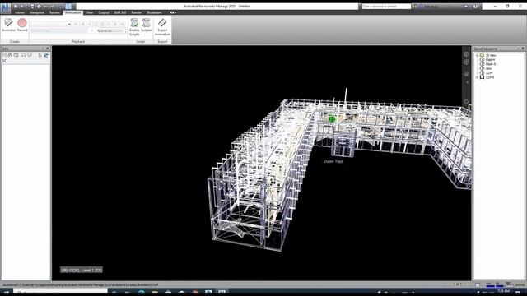Open the Bluebeam ribbon tab
The height and width of the screenshot is (296, 527).
(154, 12)
